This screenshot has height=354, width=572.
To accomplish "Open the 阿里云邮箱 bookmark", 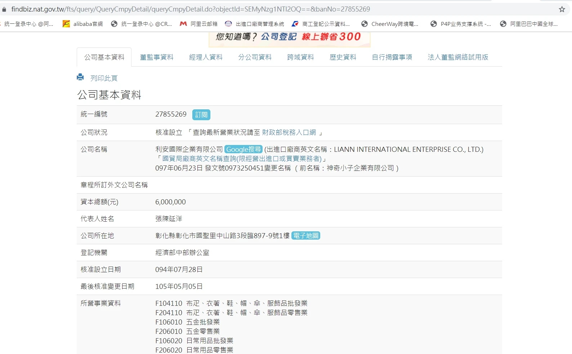I will [199, 24].
